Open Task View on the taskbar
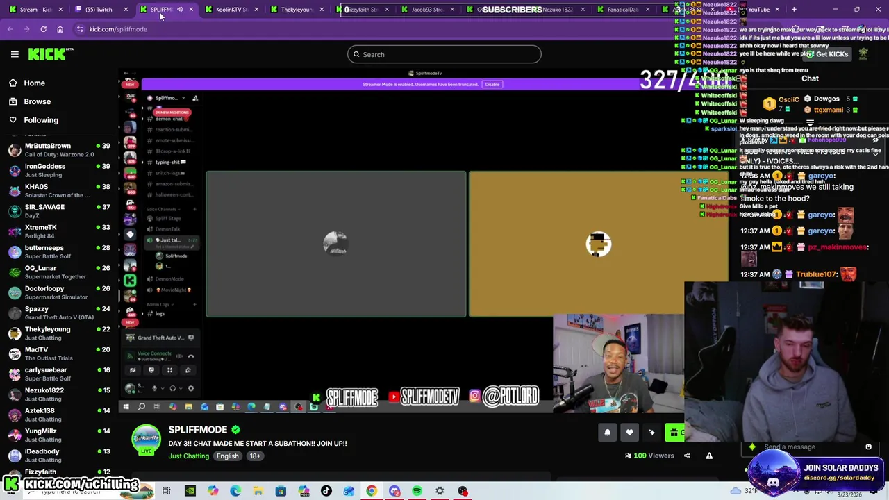The image size is (889, 500). 167,491
